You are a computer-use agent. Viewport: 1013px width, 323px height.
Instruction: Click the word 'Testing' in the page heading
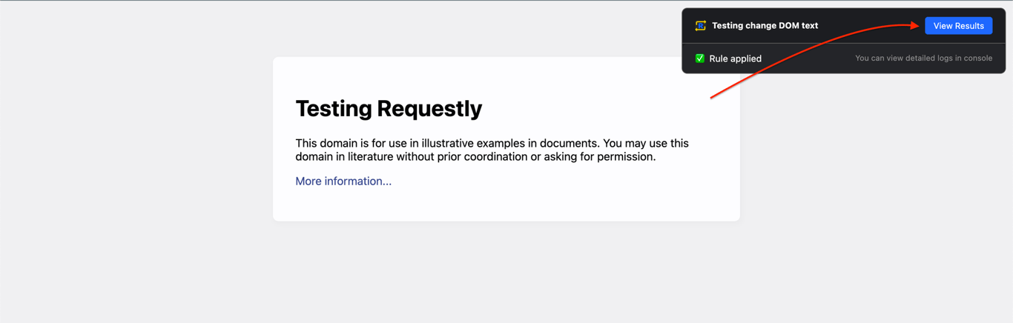point(332,109)
